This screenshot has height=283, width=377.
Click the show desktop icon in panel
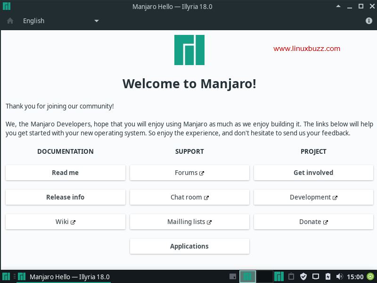pyautogui.click(x=232, y=276)
